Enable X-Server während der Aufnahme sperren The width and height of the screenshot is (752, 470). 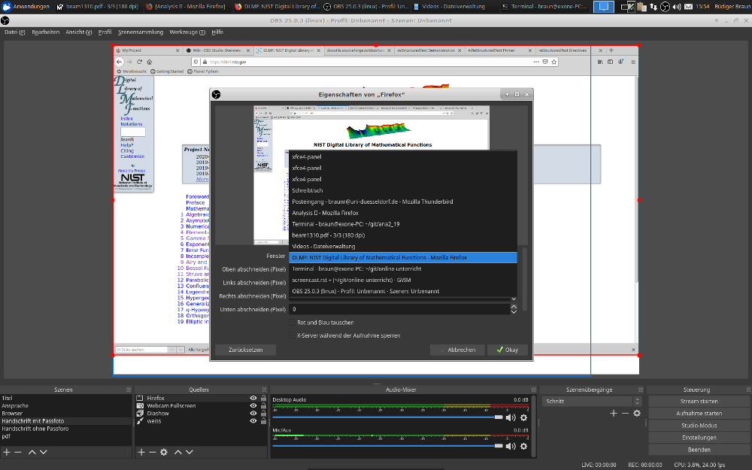click(292, 335)
